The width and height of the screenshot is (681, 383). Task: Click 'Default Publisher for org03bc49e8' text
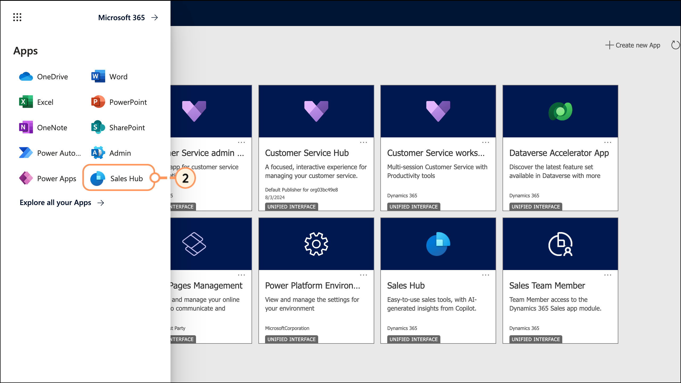coord(301,190)
